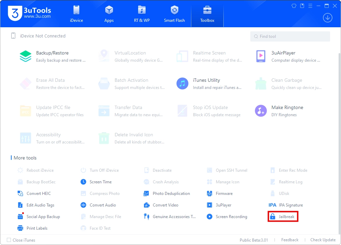The image size is (341, 245).
Task: Click the Delete Invalid Icon trash icon
Action: (104, 138)
